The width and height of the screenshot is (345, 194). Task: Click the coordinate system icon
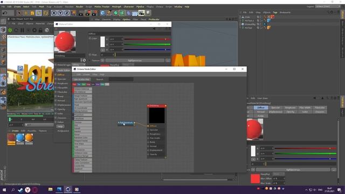73,13
